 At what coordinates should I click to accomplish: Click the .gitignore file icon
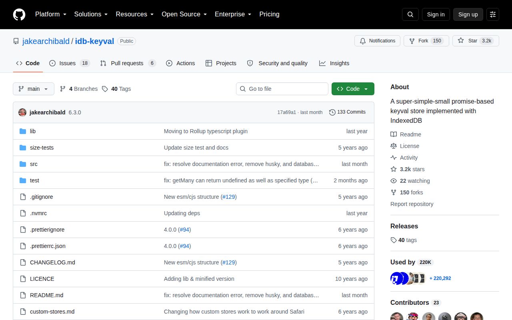[x=23, y=197]
